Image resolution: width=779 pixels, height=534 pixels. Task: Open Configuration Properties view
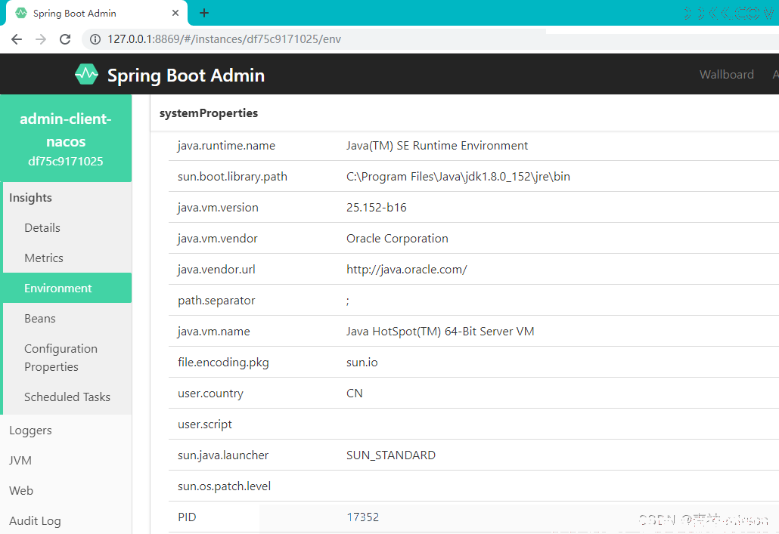point(61,358)
